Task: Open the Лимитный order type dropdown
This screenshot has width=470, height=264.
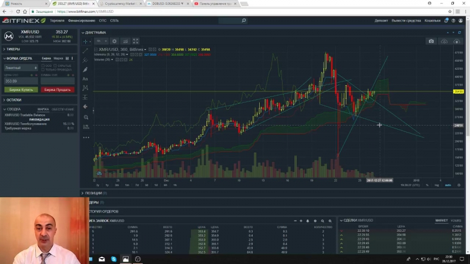Action: tap(21, 68)
